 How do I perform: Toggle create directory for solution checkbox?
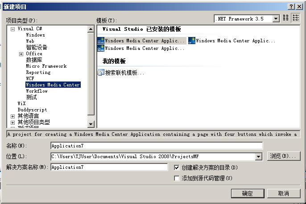177,167
